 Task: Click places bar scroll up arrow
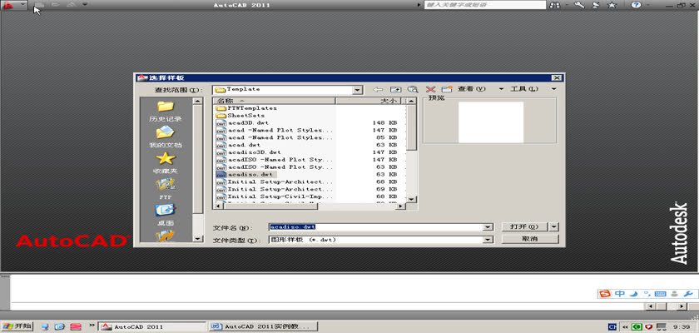click(198, 102)
